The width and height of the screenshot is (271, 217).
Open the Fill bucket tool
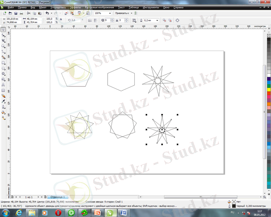(x=3, y=112)
